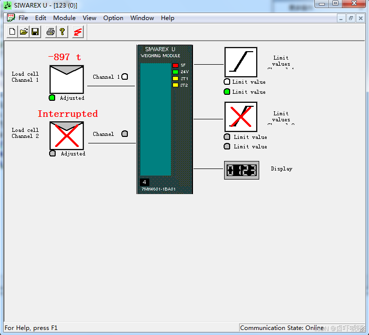Open the View menu
Viewport: 369px width, 335px height.
(89, 18)
